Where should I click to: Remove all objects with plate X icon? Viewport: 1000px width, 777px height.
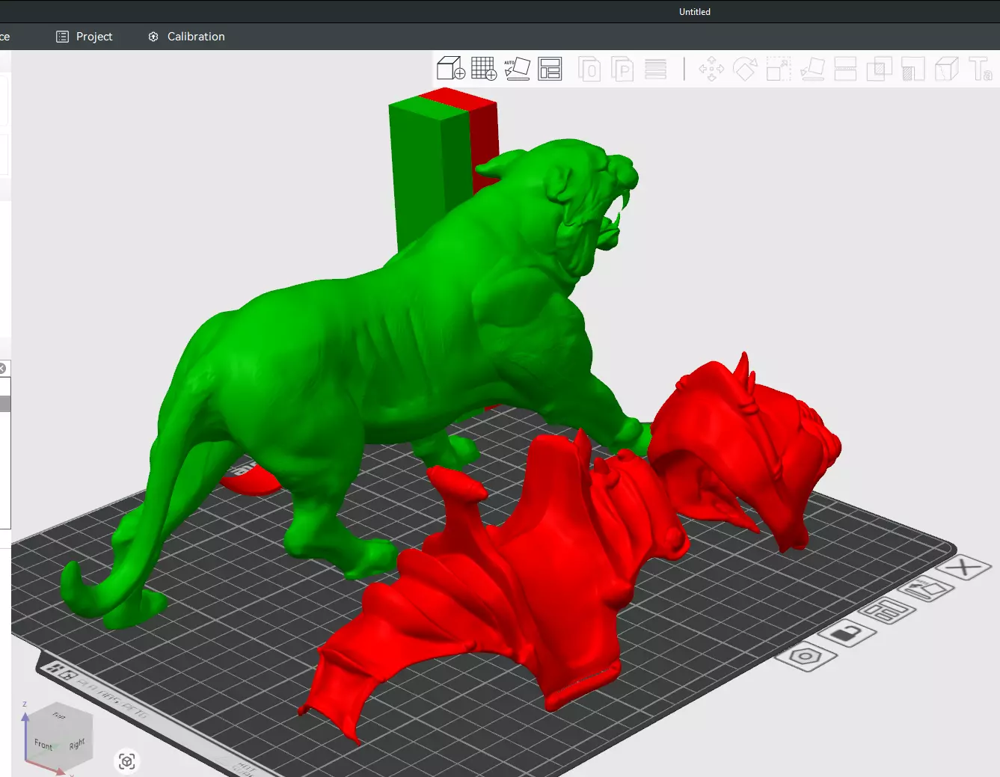point(964,568)
